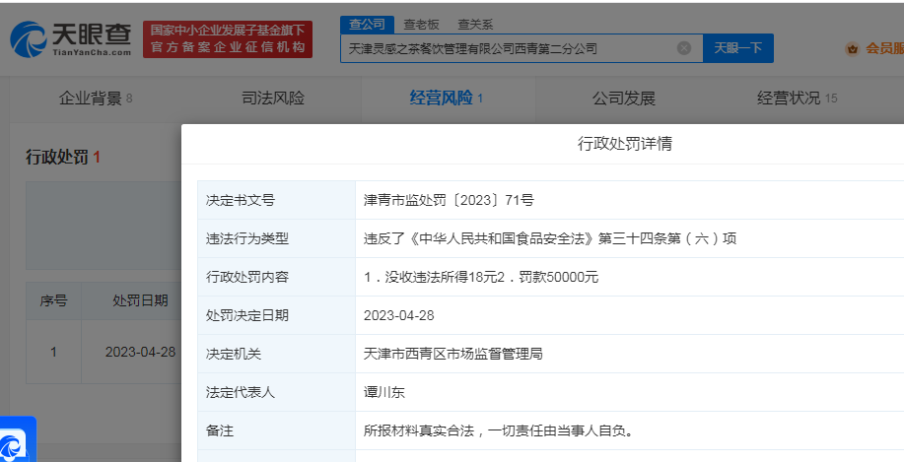Open the 经营状况 tab

(797, 99)
